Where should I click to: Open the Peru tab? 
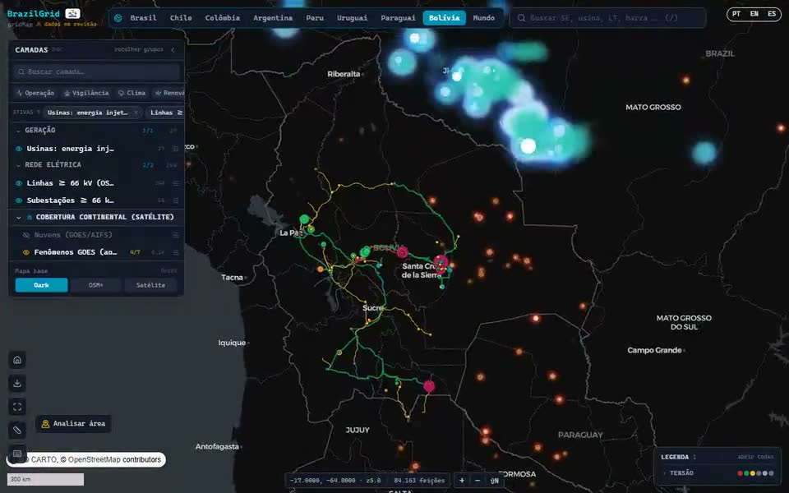coord(315,18)
